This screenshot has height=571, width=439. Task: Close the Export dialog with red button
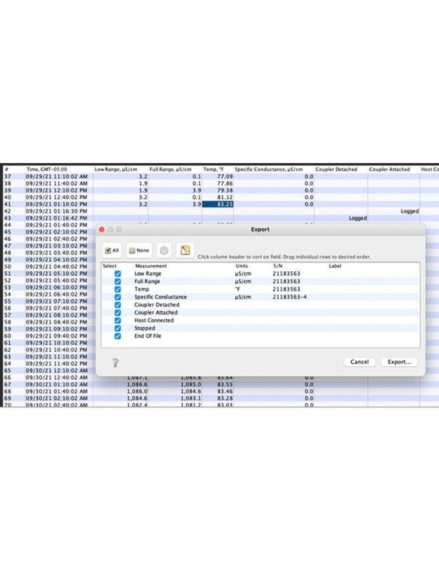click(x=102, y=229)
